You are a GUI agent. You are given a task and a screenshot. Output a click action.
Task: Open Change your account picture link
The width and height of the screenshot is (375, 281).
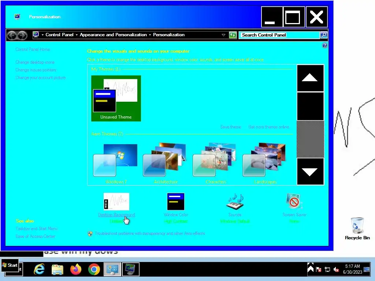[40, 78]
